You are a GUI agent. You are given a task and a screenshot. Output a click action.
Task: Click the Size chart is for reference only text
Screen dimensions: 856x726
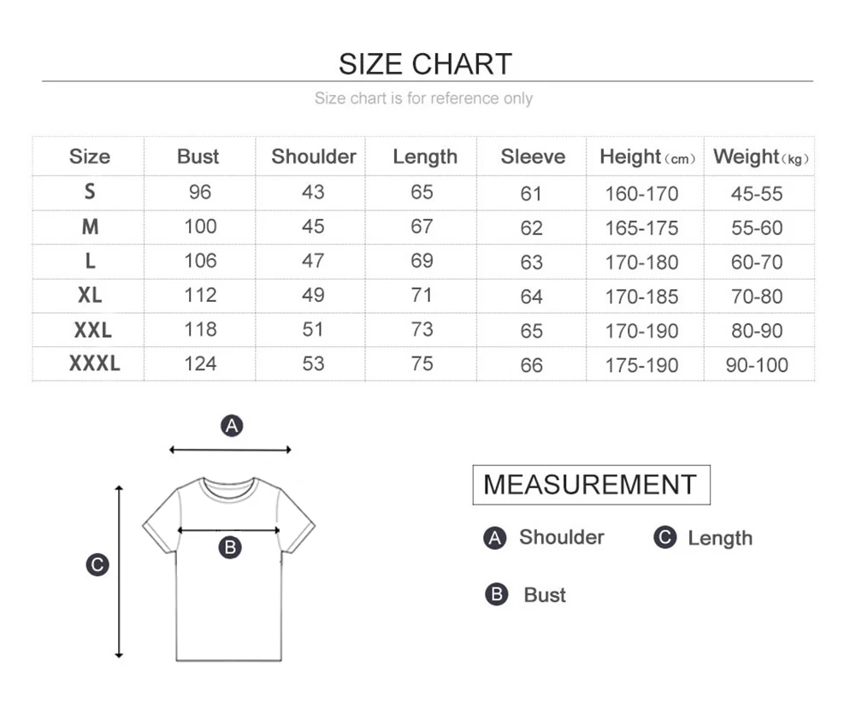423,98
